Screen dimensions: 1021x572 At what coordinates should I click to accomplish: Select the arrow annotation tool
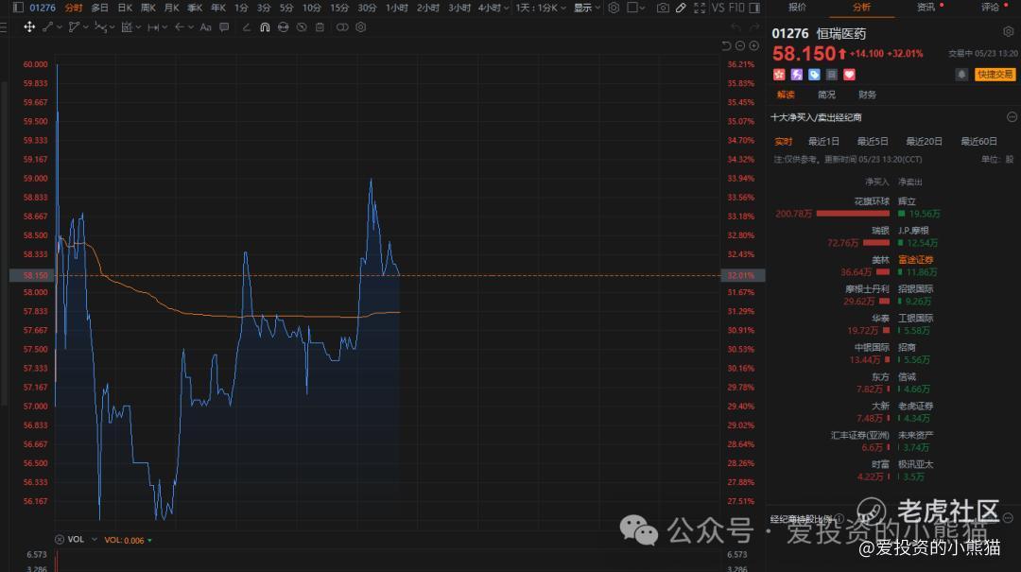pyautogui.click(x=180, y=27)
